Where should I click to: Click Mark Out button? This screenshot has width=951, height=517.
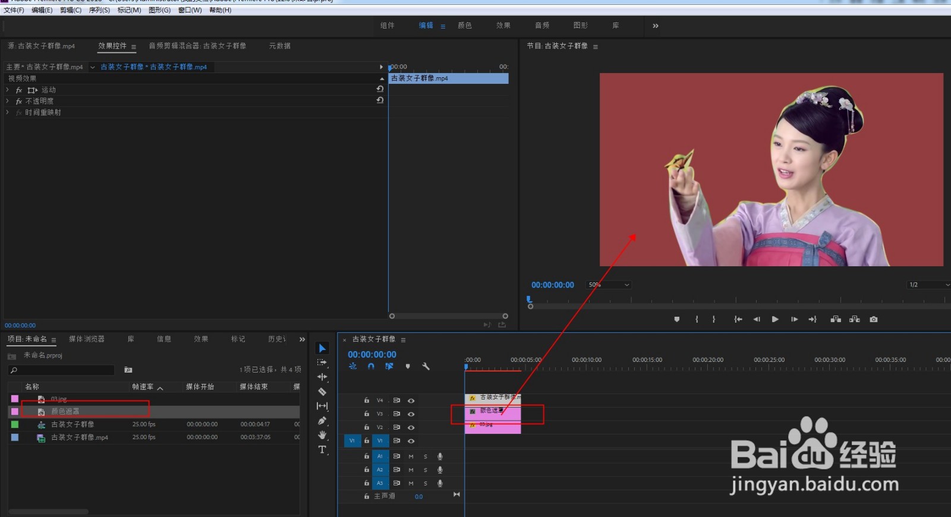[714, 320]
